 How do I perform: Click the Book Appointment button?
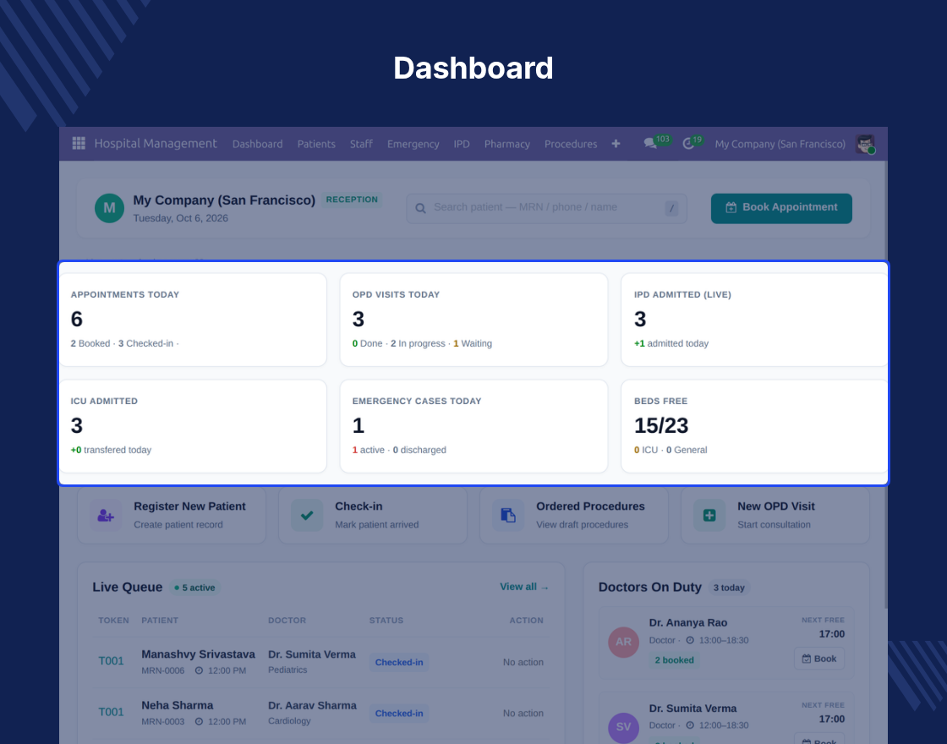[x=781, y=208]
